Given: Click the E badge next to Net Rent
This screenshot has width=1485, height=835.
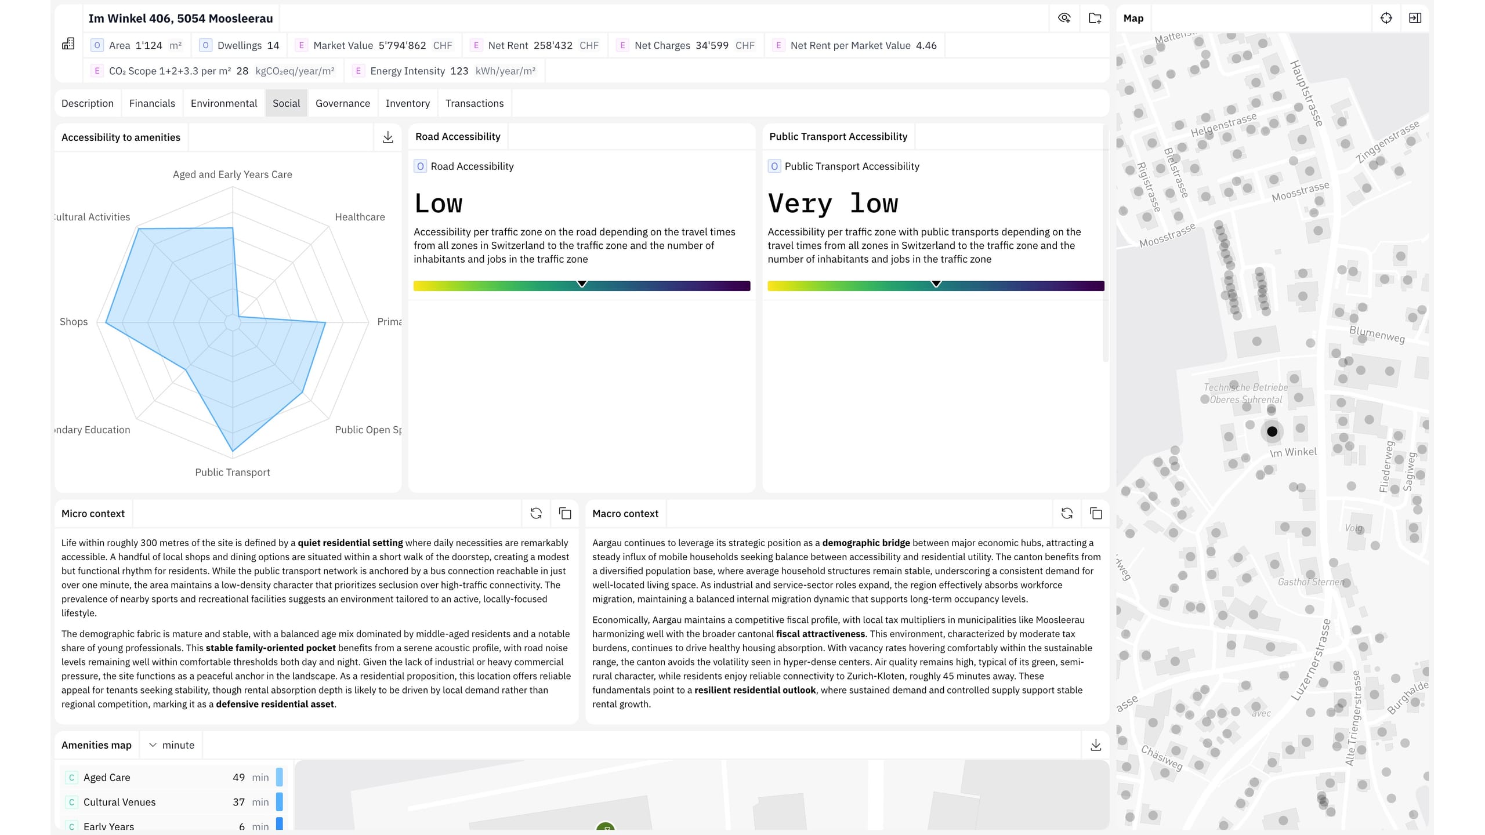Looking at the screenshot, I should pos(476,45).
